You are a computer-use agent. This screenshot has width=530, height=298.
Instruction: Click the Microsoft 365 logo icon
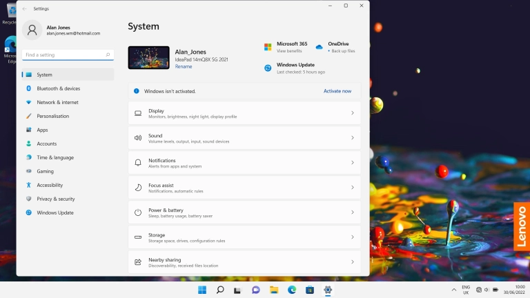268,47
